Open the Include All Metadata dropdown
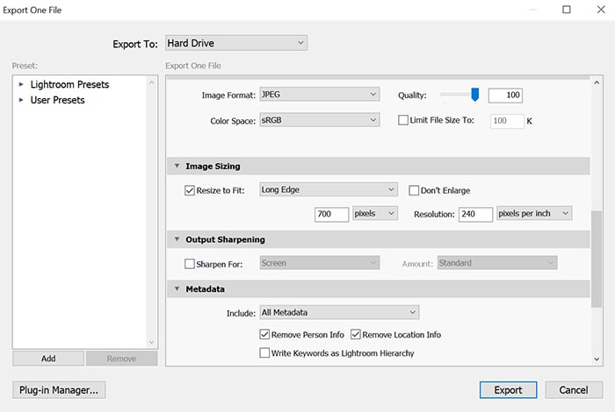 point(339,312)
